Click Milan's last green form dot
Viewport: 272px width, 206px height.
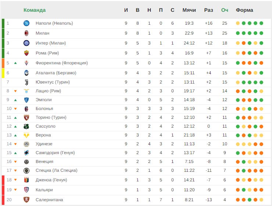pos(261,33)
